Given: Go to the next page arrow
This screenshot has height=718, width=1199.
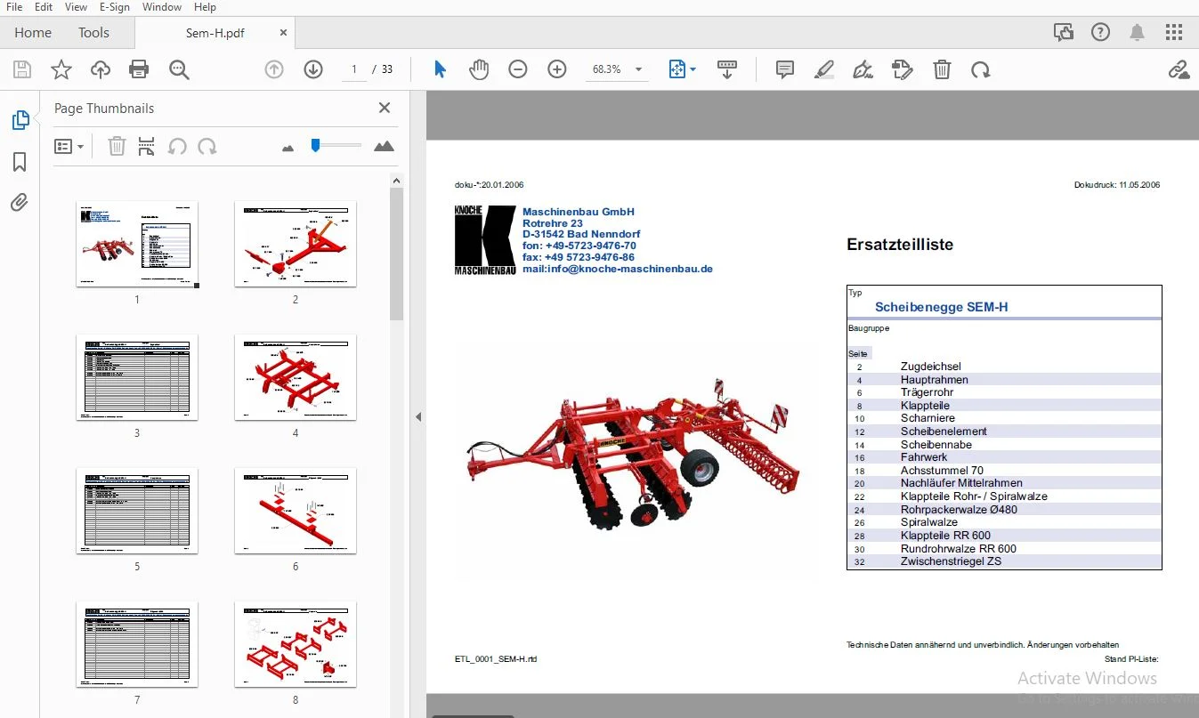Looking at the screenshot, I should 313,69.
